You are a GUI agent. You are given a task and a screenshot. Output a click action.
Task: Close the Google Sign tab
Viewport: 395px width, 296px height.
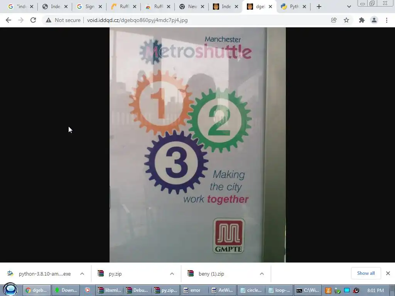click(x=100, y=7)
